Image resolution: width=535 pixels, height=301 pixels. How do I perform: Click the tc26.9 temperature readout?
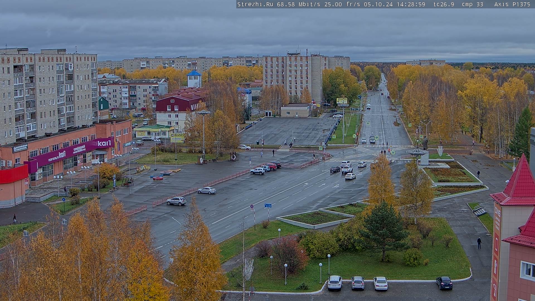click(444, 4)
